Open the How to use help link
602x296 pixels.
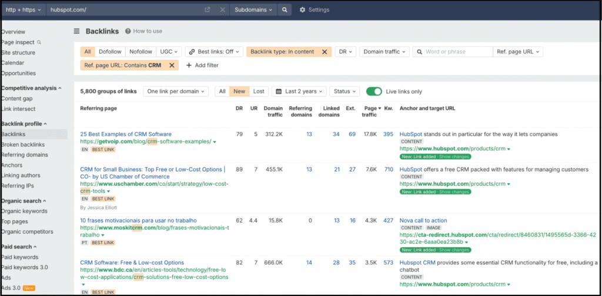tap(143, 32)
